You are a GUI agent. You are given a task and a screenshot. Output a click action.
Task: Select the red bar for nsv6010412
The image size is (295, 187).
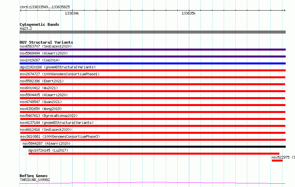coord(152,91)
